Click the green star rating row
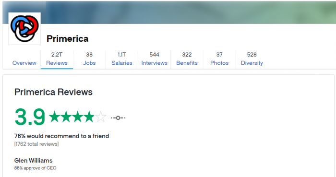336x177 pixels. click(78, 117)
